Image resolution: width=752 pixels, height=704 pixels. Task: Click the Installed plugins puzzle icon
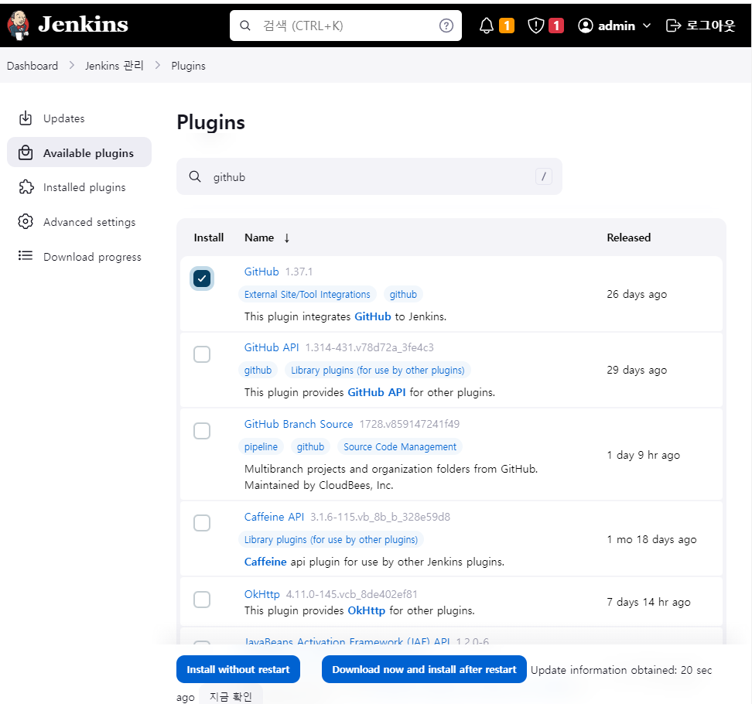tap(26, 187)
